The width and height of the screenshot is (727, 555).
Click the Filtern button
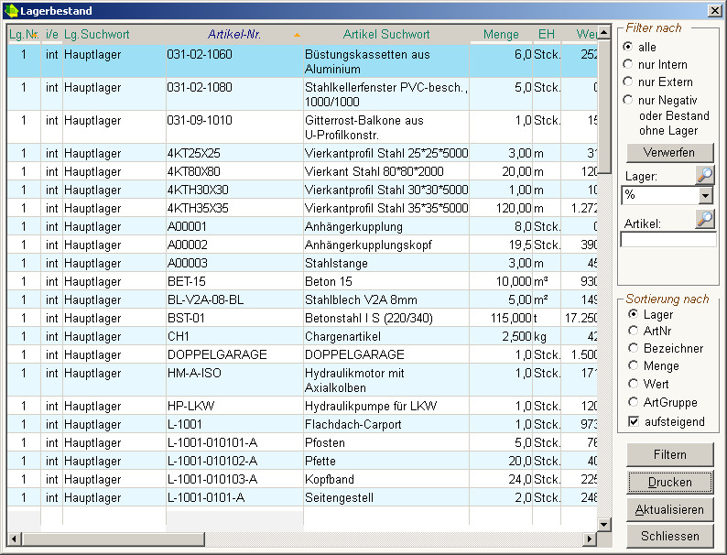click(x=669, y=454)
